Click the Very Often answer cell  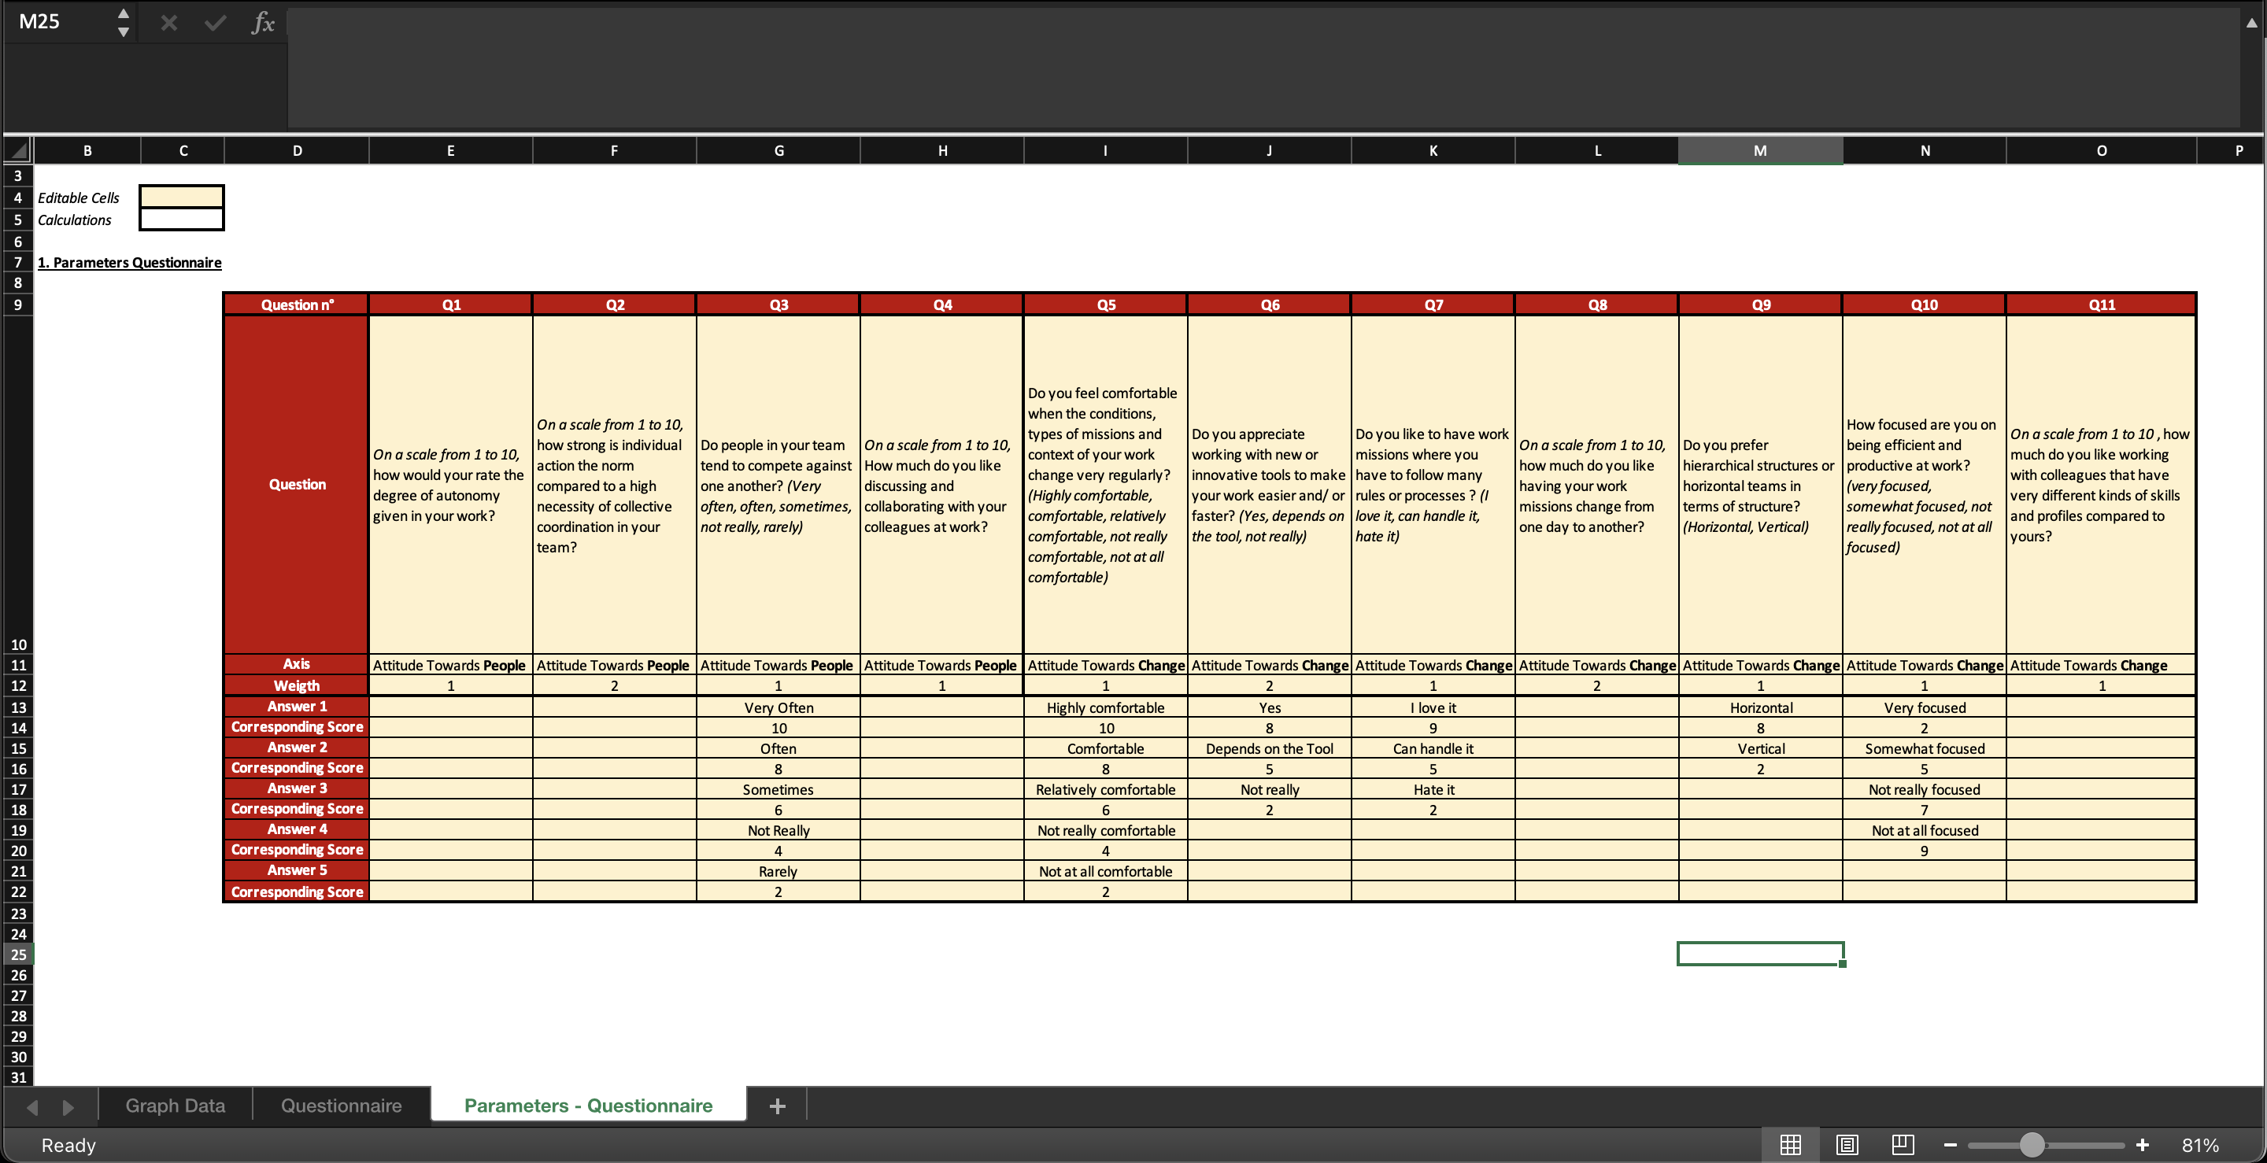pos(778,707)
